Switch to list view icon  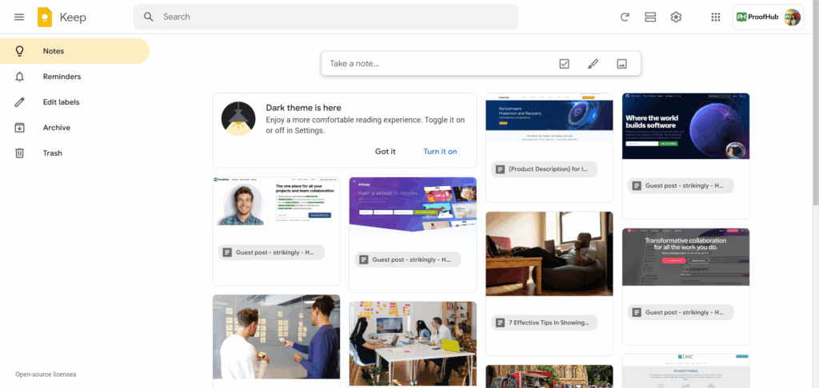(650, 18)
